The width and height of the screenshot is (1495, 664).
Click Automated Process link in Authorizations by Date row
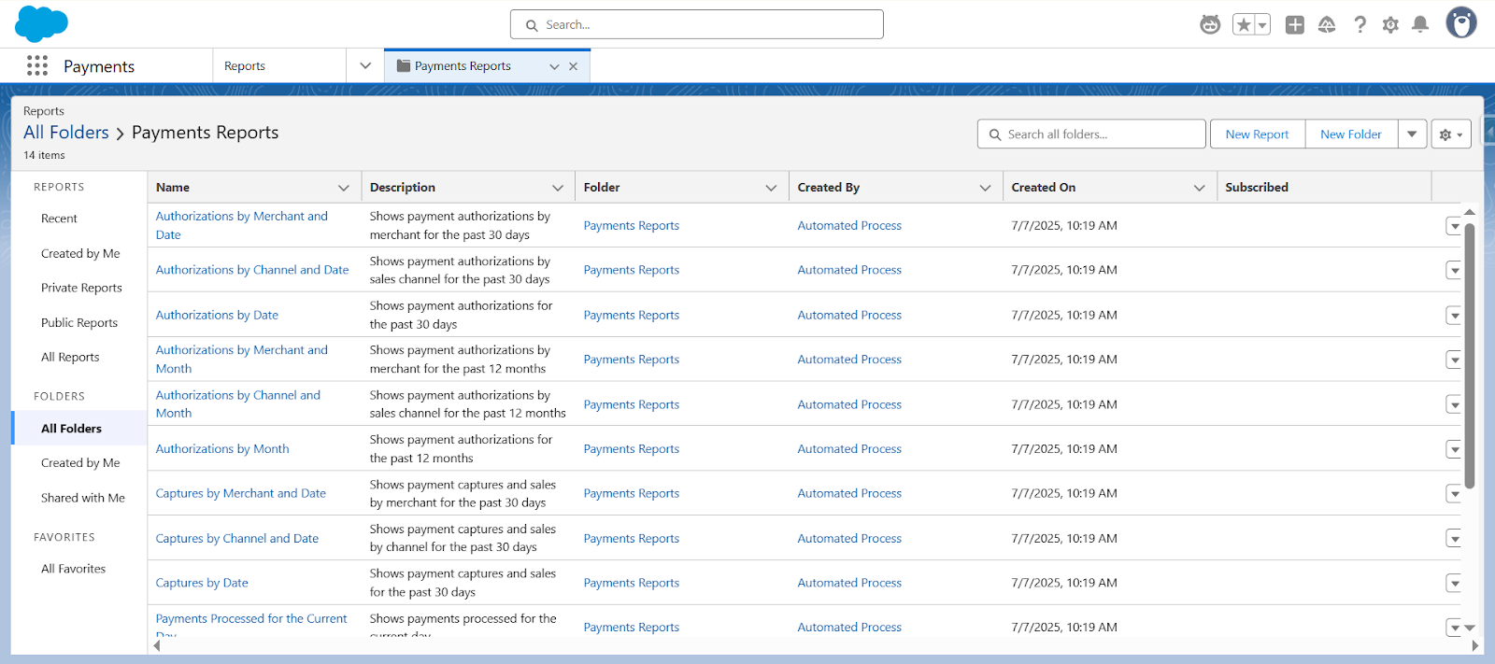pyautogui.click(x=849, y=315)
